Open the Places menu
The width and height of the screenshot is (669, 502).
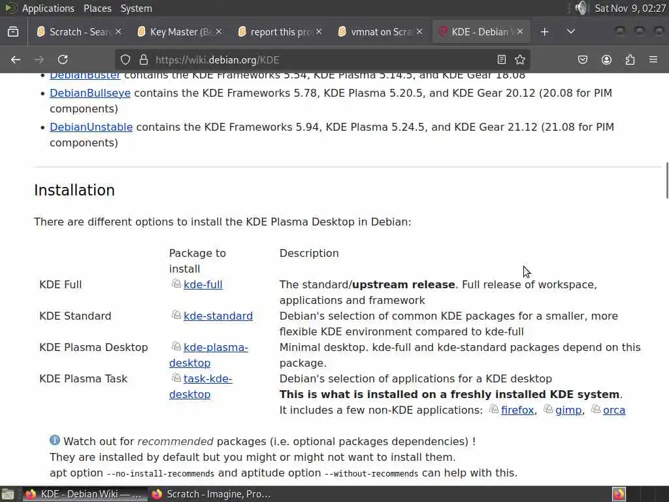click(x=97, y=8)
